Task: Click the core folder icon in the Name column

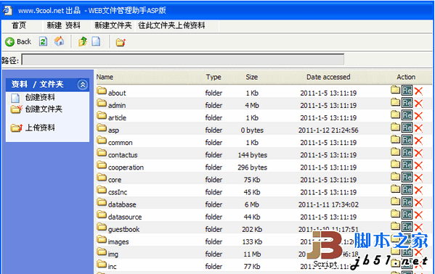Action: point(102,178)
